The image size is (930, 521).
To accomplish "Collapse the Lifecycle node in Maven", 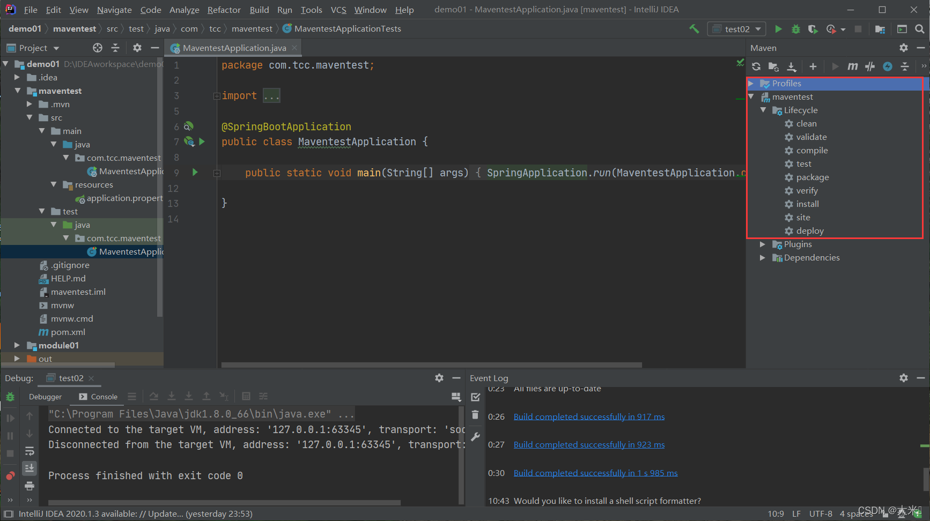I will point(763,110).
